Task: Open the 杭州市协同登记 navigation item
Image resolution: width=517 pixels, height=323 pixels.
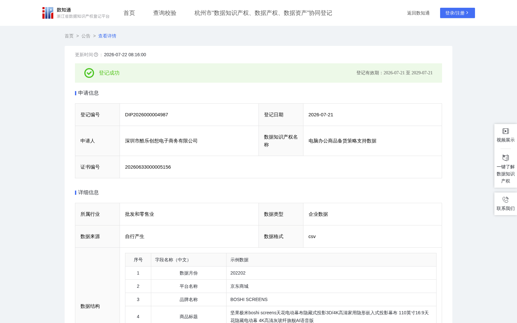Action: pyautogui.click(x=263, y=13)
